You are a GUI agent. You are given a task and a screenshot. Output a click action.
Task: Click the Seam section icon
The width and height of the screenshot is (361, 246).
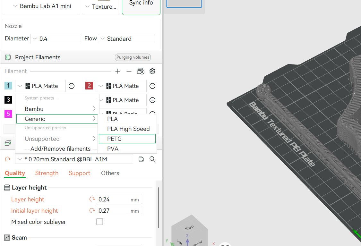point(7,237)
